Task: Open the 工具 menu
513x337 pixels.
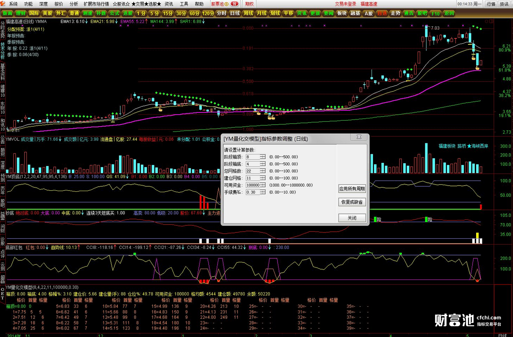Action: click(x=184, y=4)
